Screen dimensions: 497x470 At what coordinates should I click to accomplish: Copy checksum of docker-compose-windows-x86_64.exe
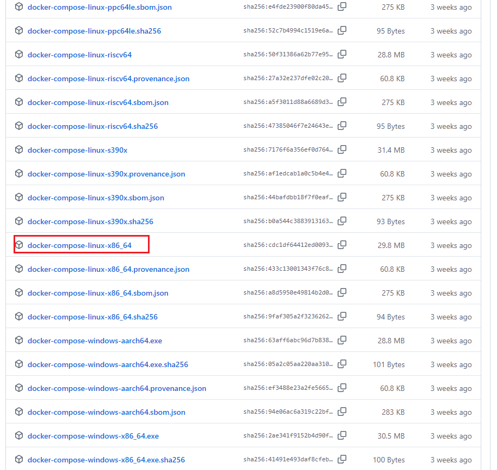click(x=342, y=435)
